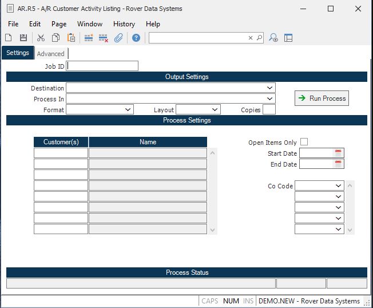Open the Layout dropdown
Screen dimensions: 373x308
click(x=215, y=109)
